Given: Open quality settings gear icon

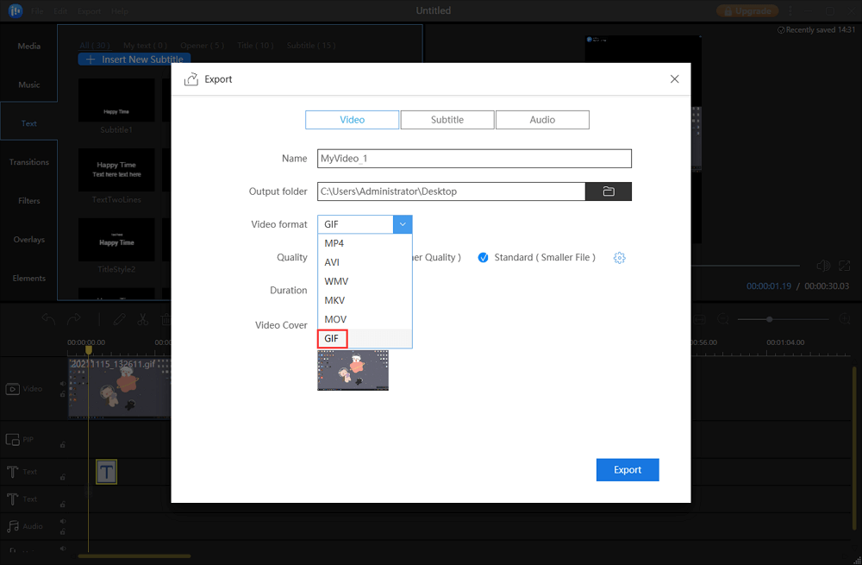Looking at the screenshot, I should pyautogui.click(x=620, y=257).
